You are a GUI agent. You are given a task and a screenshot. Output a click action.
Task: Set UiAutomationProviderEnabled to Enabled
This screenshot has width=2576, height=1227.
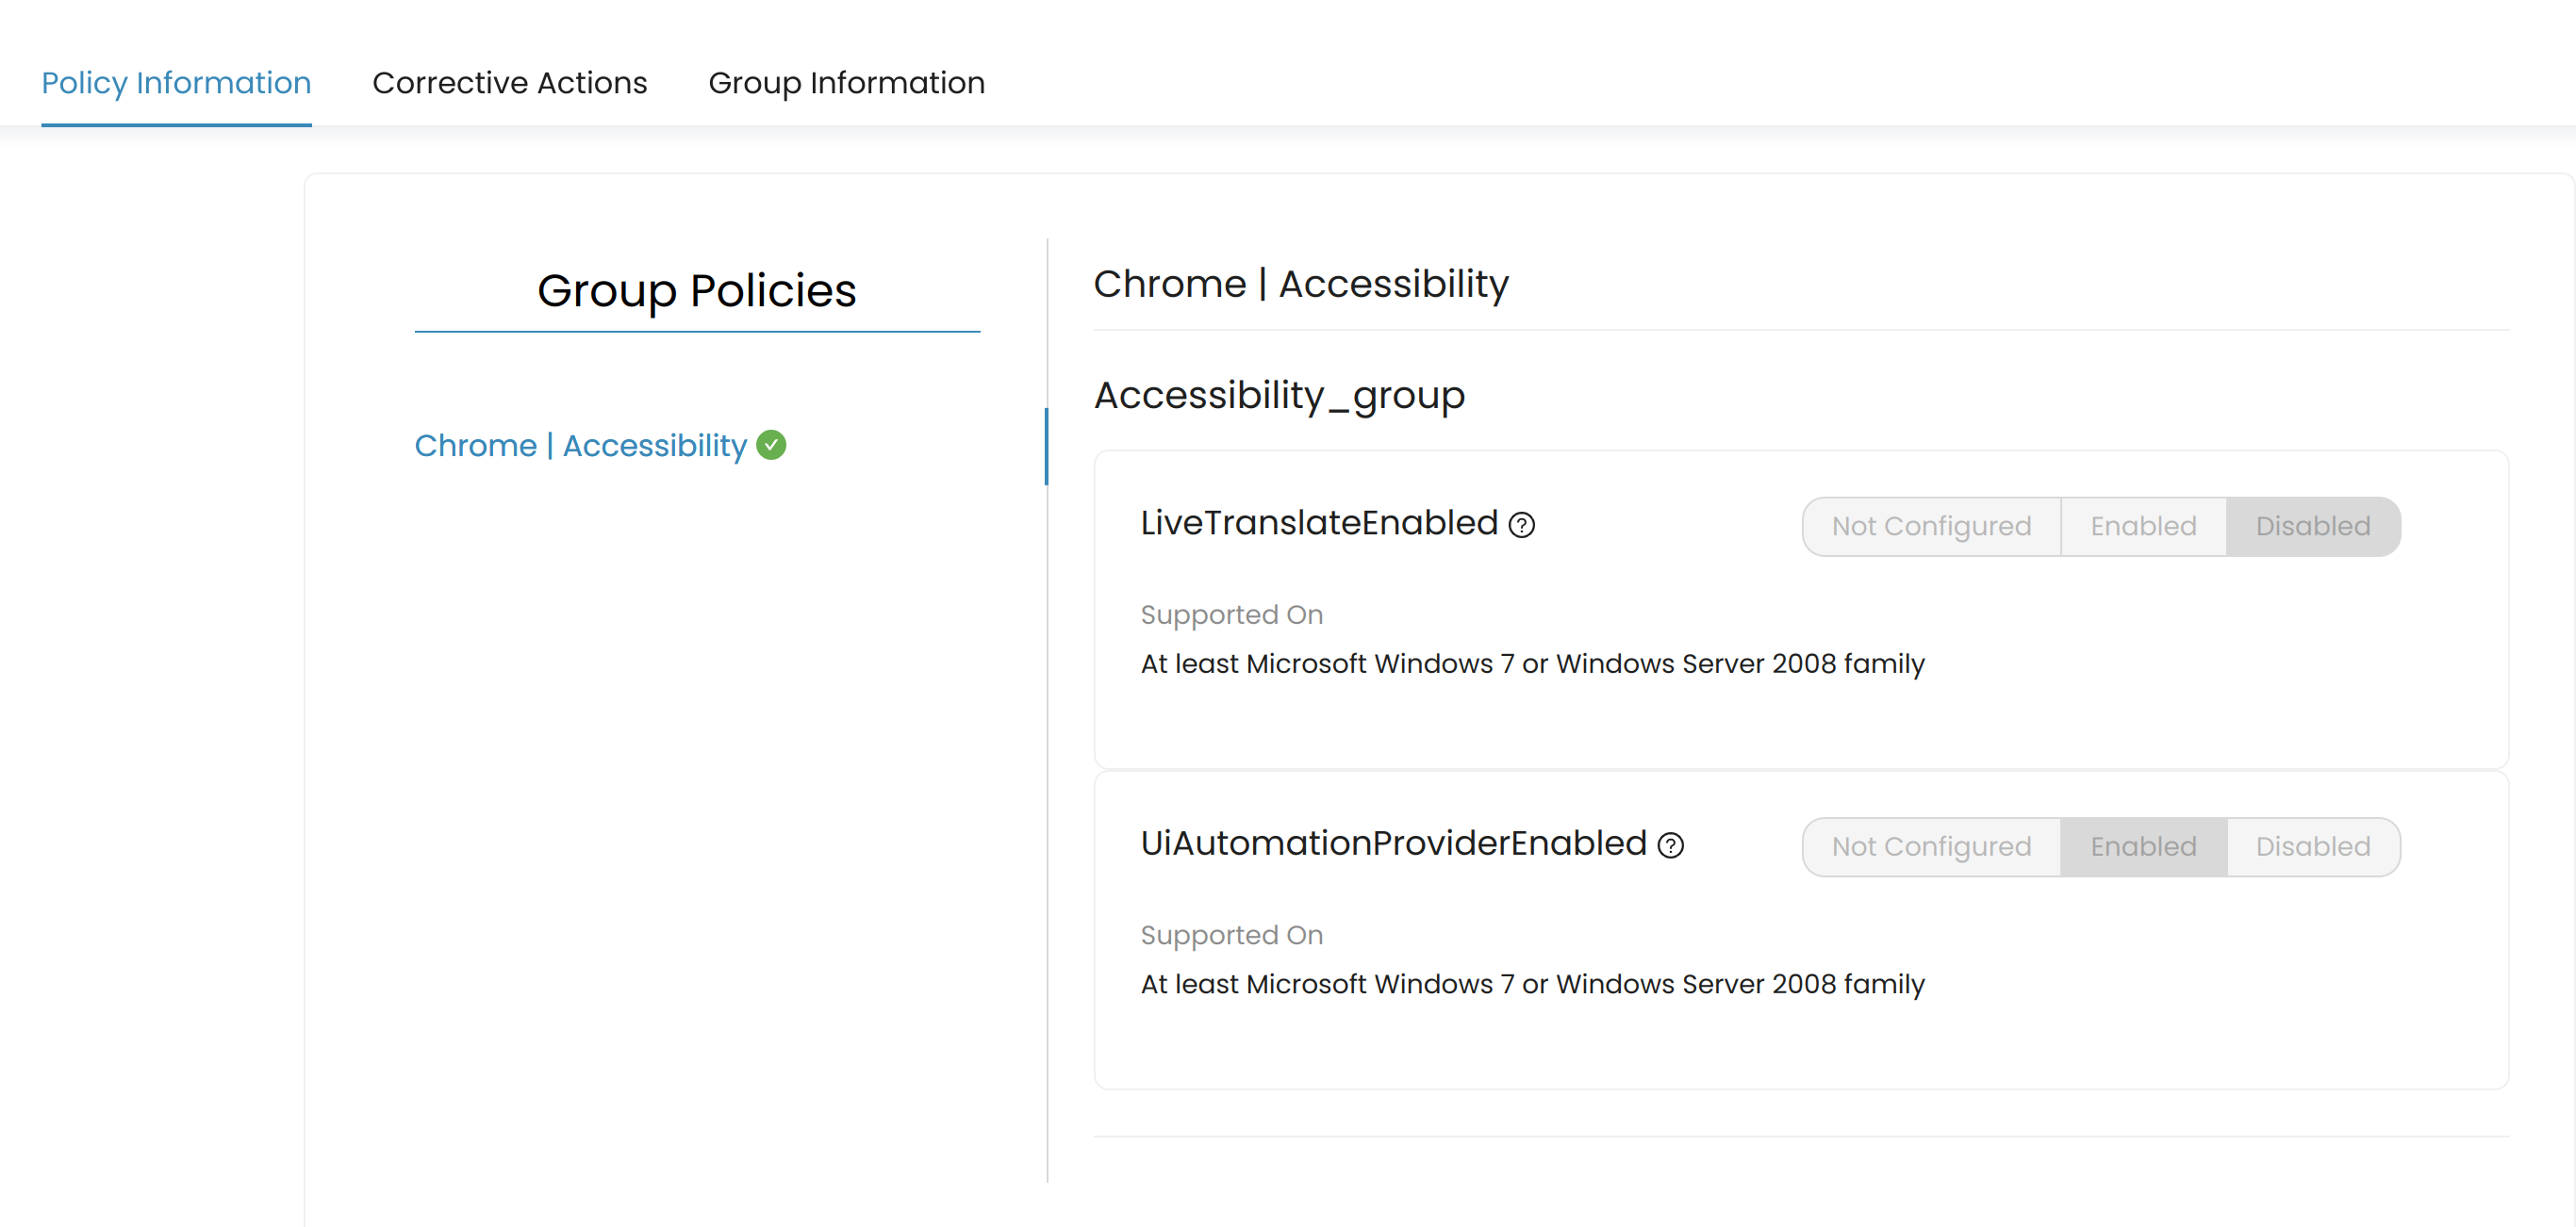click(2143, 847)
